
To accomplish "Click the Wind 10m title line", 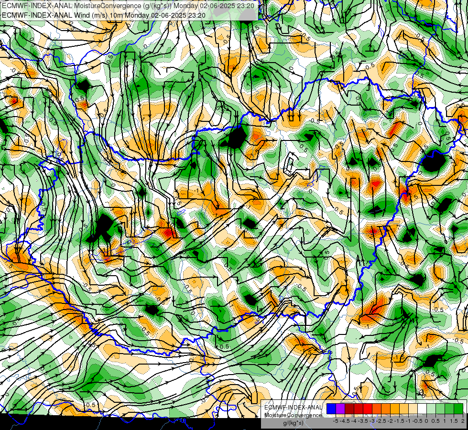I will [x=104, y=15].
